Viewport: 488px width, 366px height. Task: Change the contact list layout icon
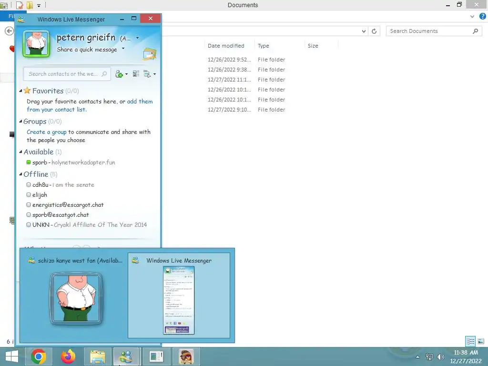pos(136,74)
